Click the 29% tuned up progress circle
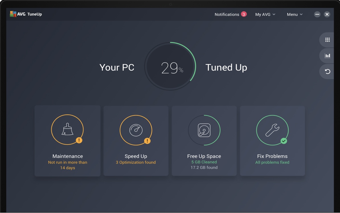340x213 pixels. pyautogui.click(x=170, y=67)
